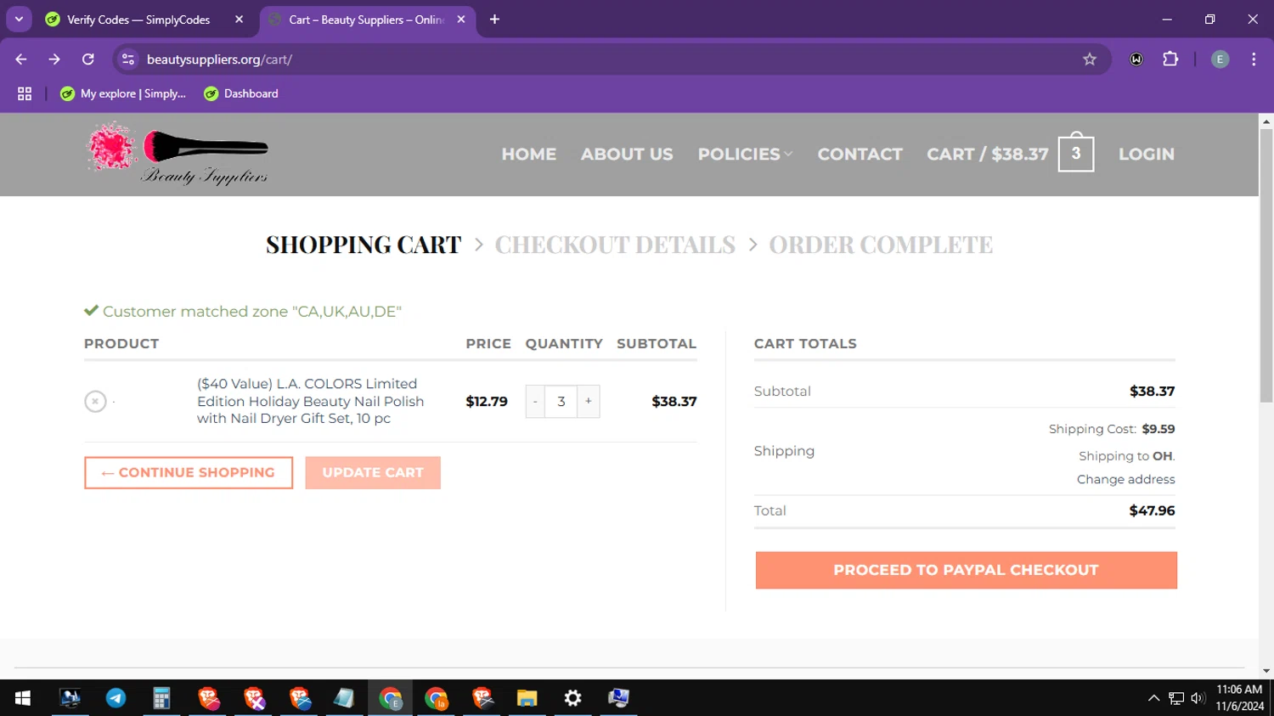Click the Beauty Suppliers logo
Screen dimensions: 1274x716
[x=177, y=154]
